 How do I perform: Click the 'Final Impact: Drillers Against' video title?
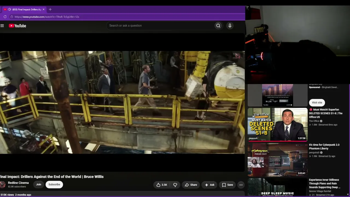[52, 177]
